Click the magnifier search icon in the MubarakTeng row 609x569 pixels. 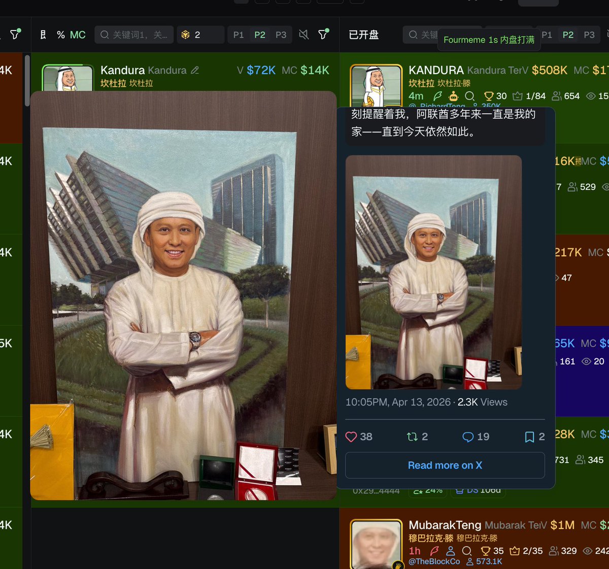(467, 551)
